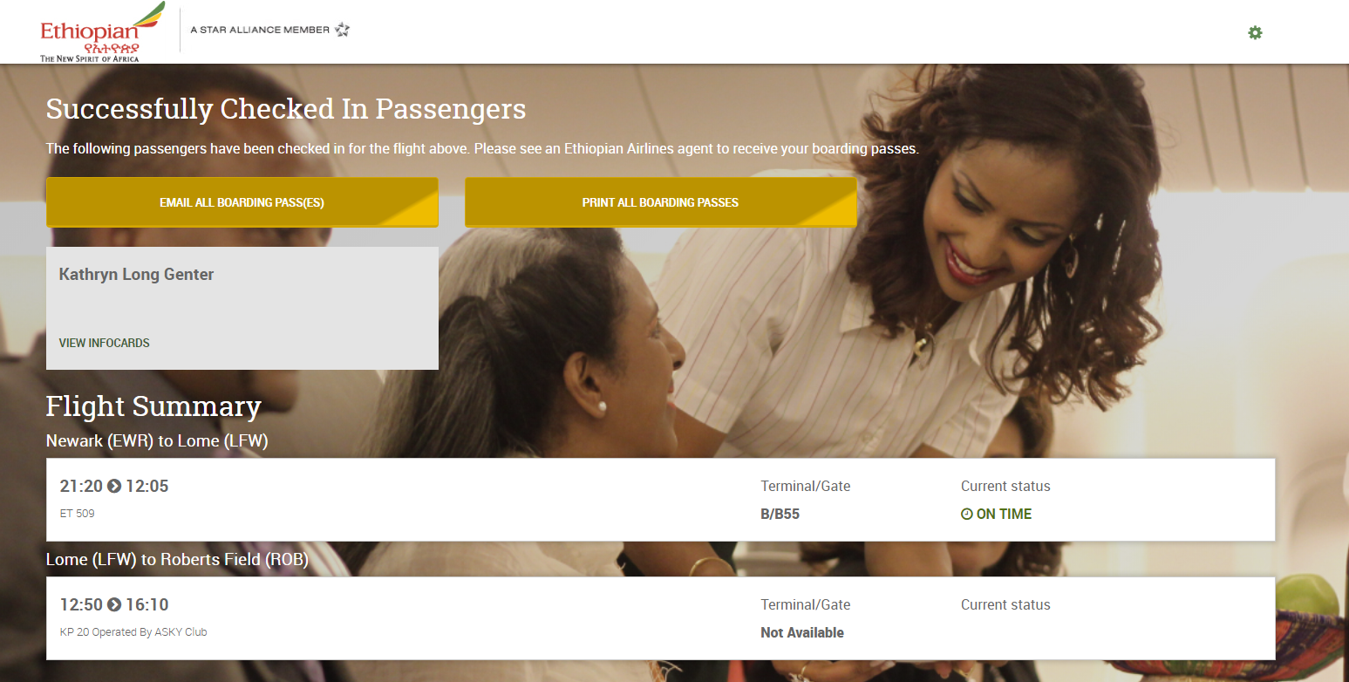Email all boarding passes
The height and width of the screenshot is (682, 1349).
242,202
